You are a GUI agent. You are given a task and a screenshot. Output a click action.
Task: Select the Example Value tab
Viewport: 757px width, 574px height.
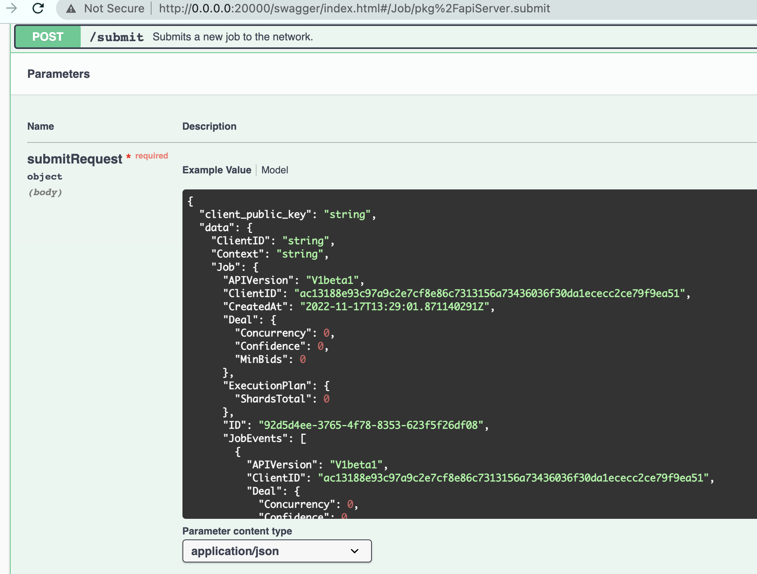coord(217,170)
